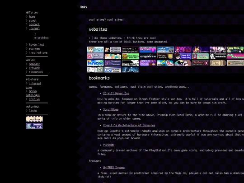Image resolution: width=244 pixels, height=183 pixels.
Task: Open the pink-and-blue gradient button with purple ghost
Action: (x=148, y=50)
